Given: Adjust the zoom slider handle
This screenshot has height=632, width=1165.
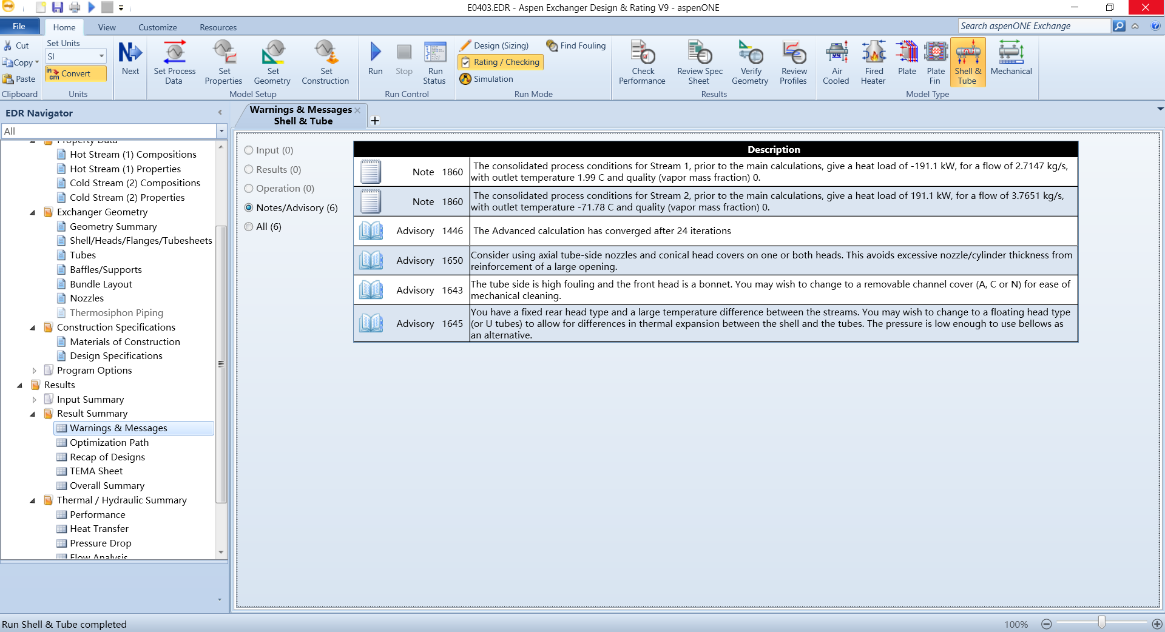Looking at the screenshot, I should click(1101, 623).
